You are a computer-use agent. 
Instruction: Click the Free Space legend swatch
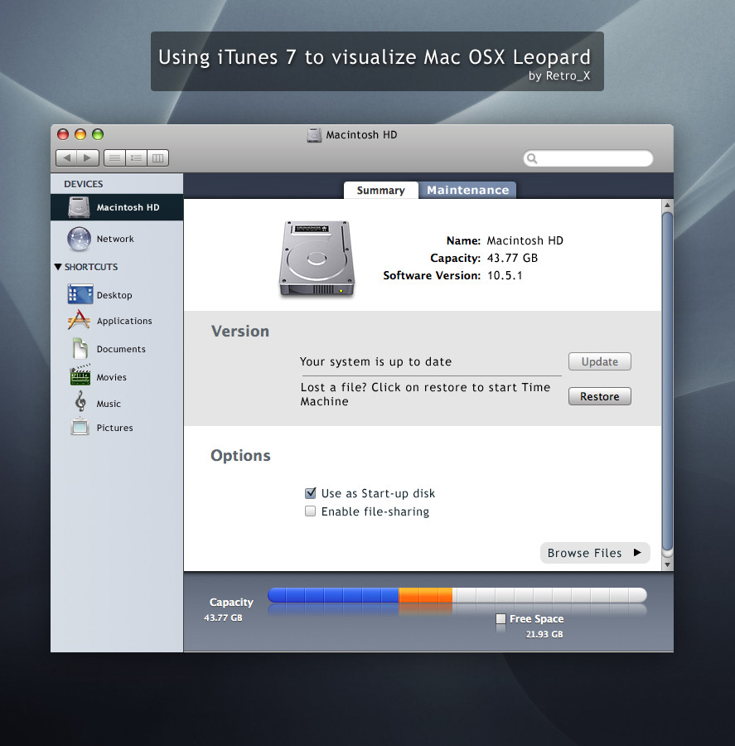coord(500,618)
